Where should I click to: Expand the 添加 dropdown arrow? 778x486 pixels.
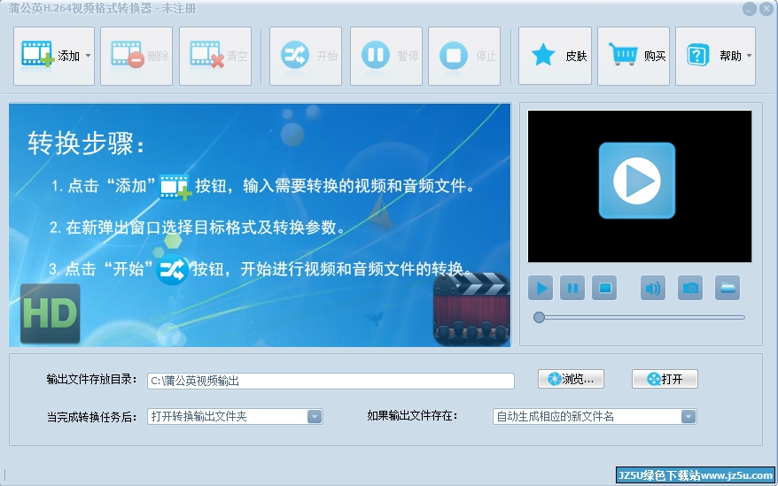click(88, 56)
